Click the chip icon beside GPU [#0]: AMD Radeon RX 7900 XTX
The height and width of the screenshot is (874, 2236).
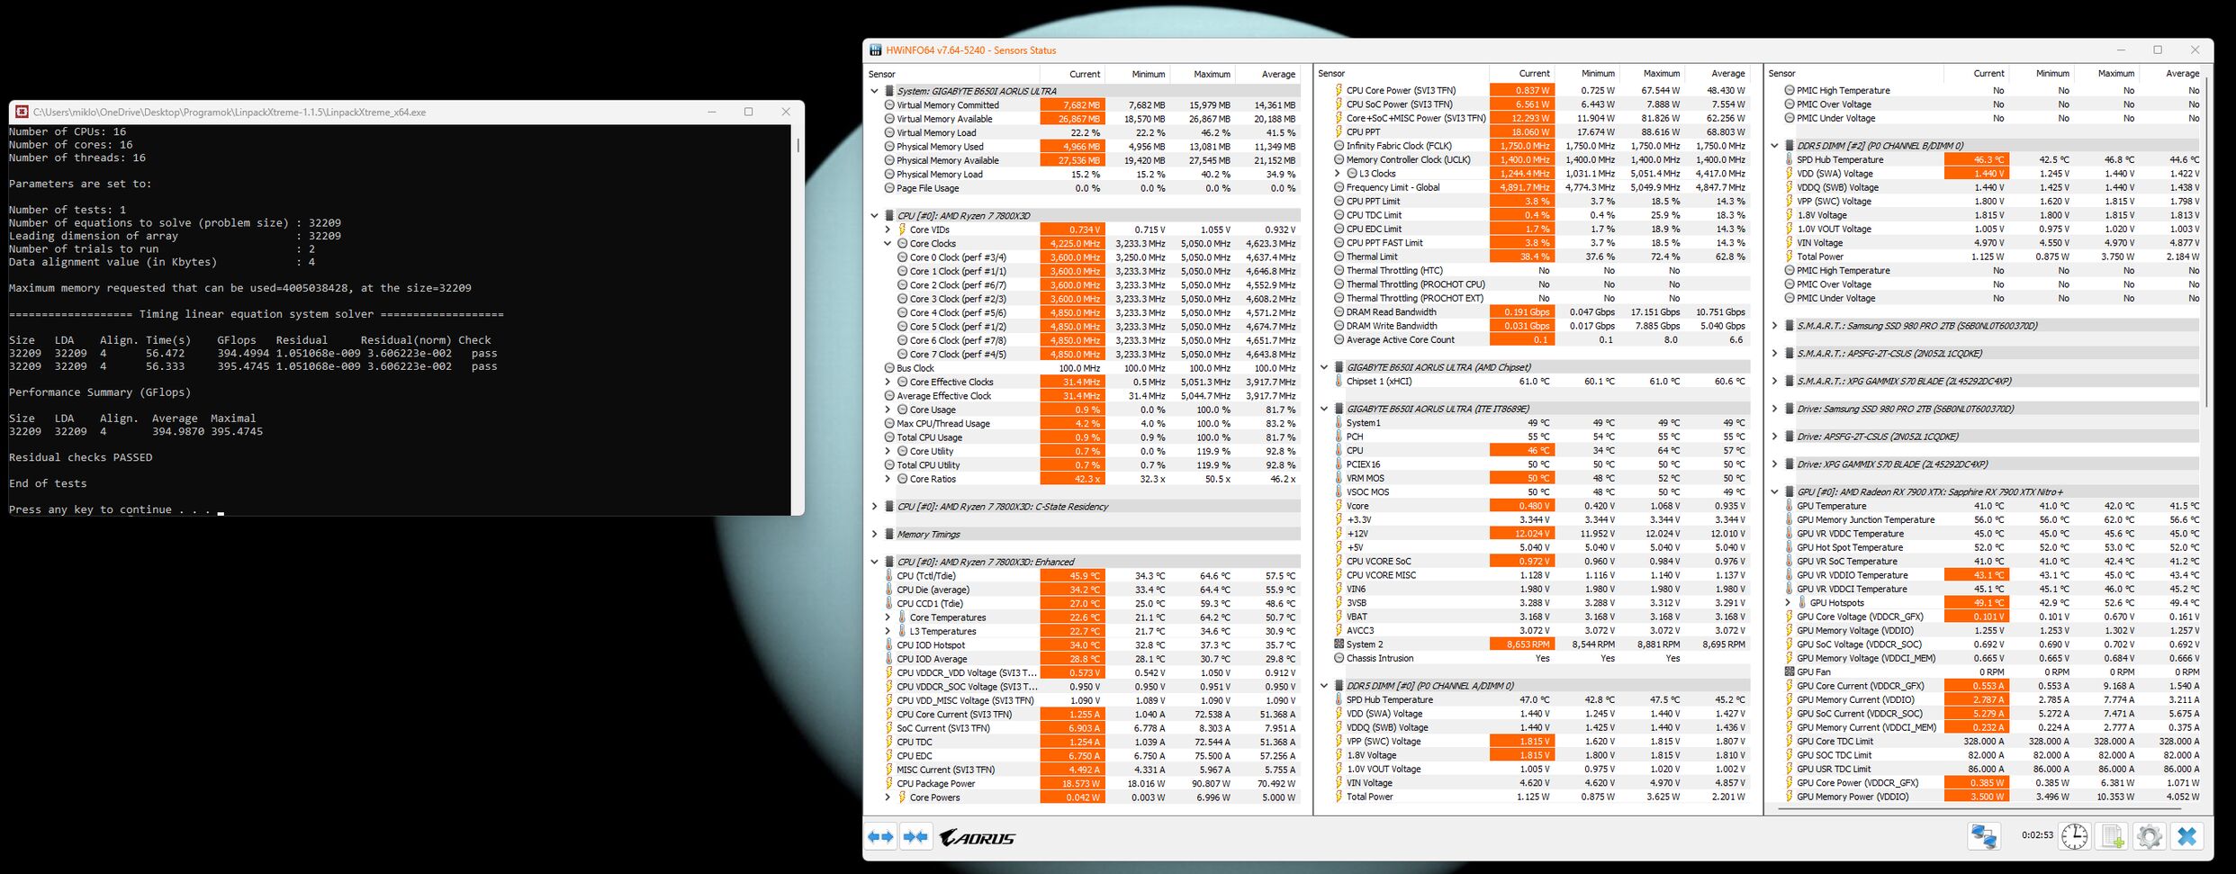point(1790,492)
